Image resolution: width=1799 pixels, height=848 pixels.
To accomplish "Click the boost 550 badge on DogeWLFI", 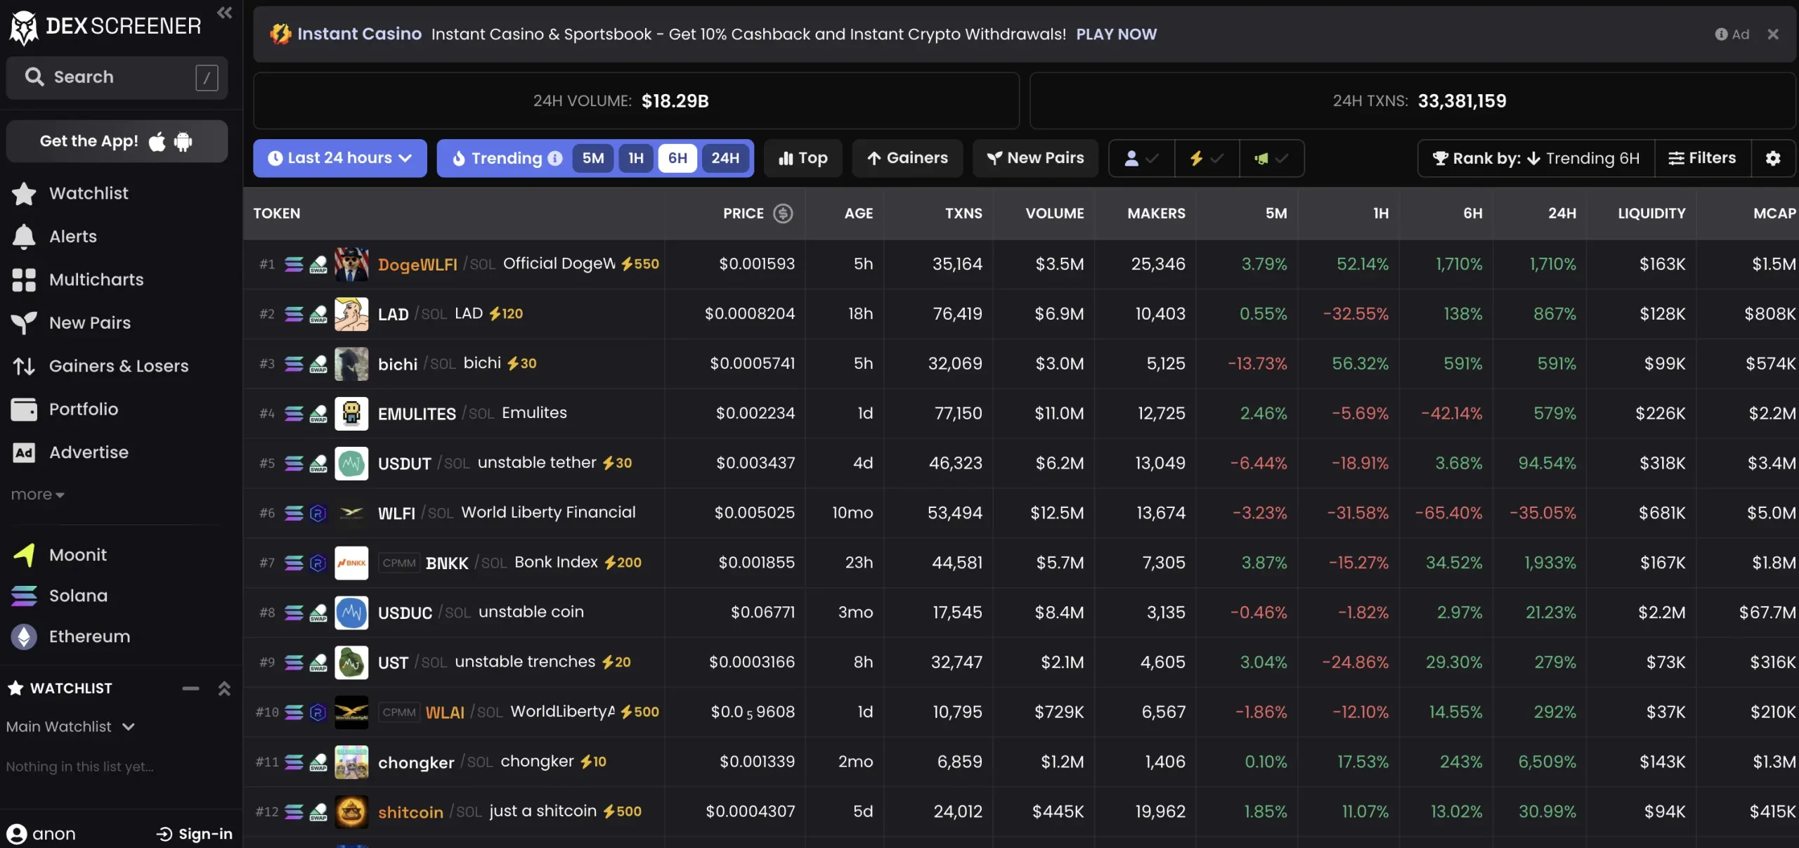I will pos(640,264).
